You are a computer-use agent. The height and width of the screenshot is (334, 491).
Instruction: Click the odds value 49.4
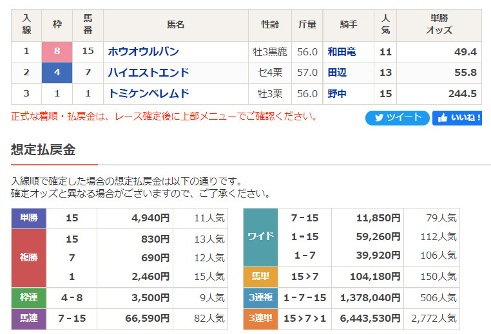(x=465, y=51)
